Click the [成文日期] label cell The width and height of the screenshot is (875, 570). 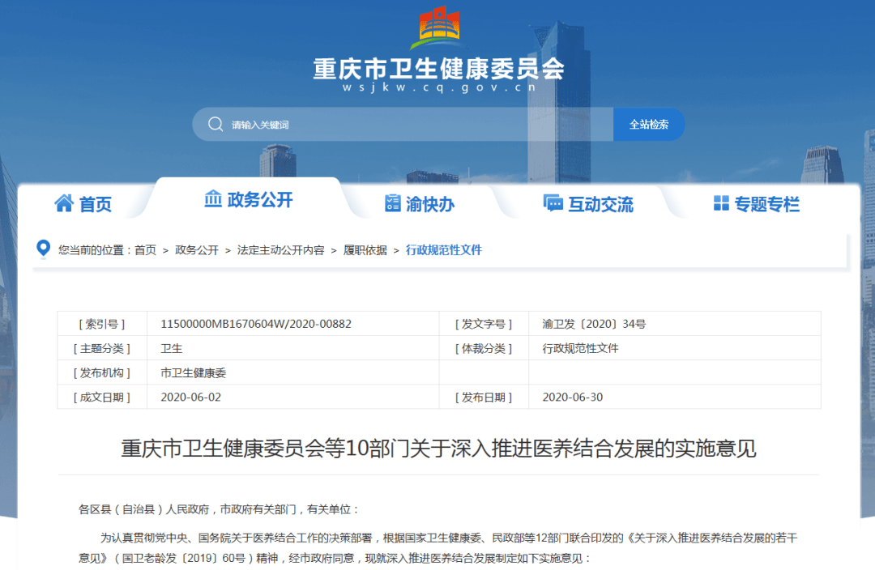click(x=102, y=397)
